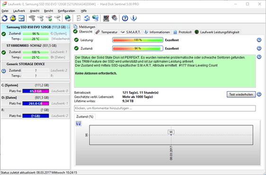Open the Hilfe menu

coord(84,11)
